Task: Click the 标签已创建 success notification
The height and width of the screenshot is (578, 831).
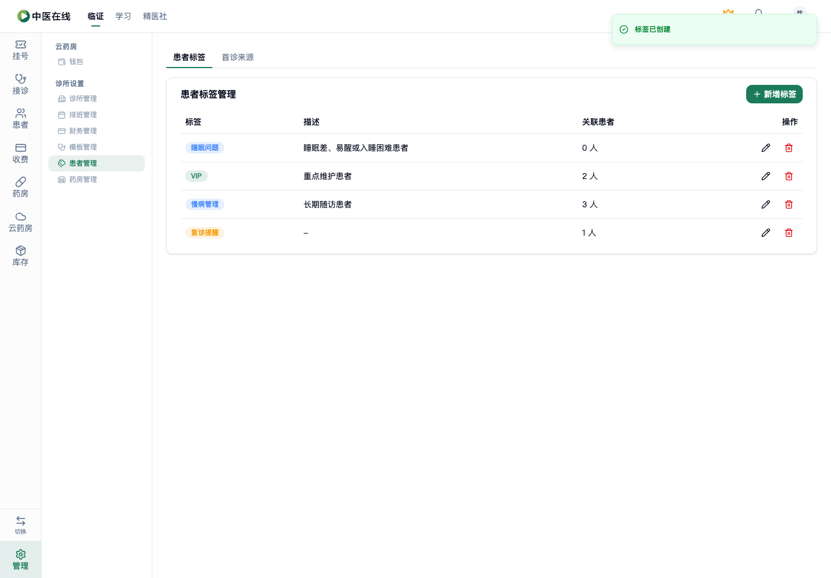Action: pos(714,29)
